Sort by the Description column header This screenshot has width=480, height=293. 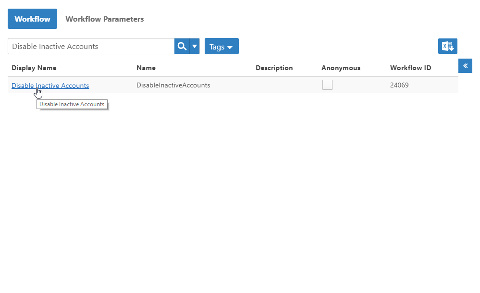point(274,68)
